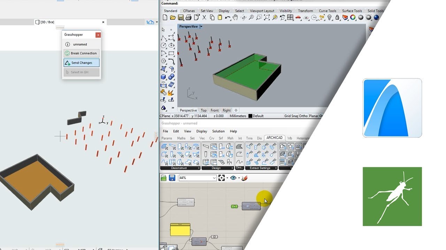
Task: Toggle Grid Snap in Rhino status bar
Action: click(292, 116)
